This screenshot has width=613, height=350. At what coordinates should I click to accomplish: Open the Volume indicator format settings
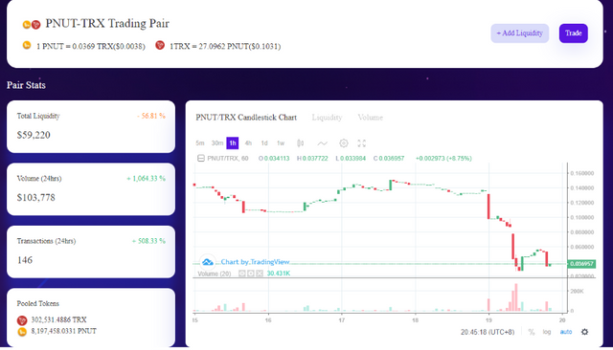251,273
